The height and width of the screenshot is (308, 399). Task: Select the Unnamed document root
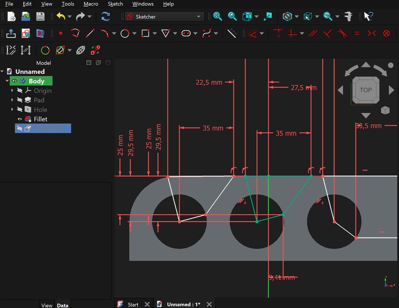(x=30, y=72)
